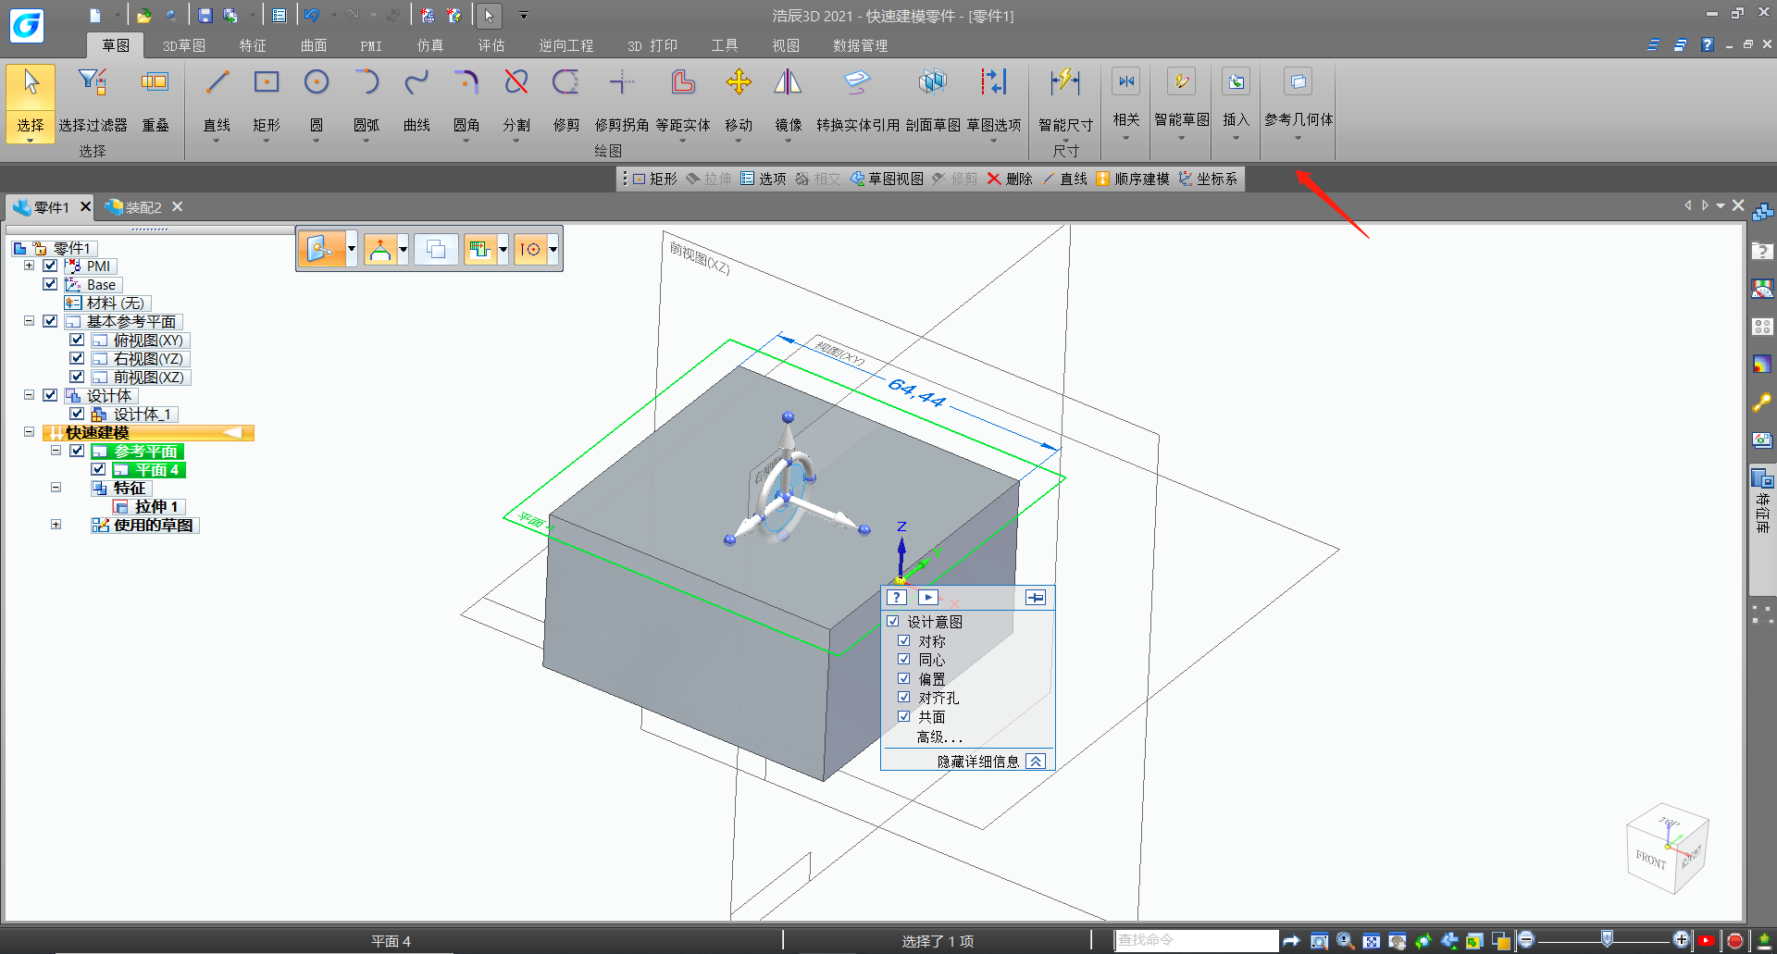Click 顺序建模 in the command bar

(x=1133, y=179)
